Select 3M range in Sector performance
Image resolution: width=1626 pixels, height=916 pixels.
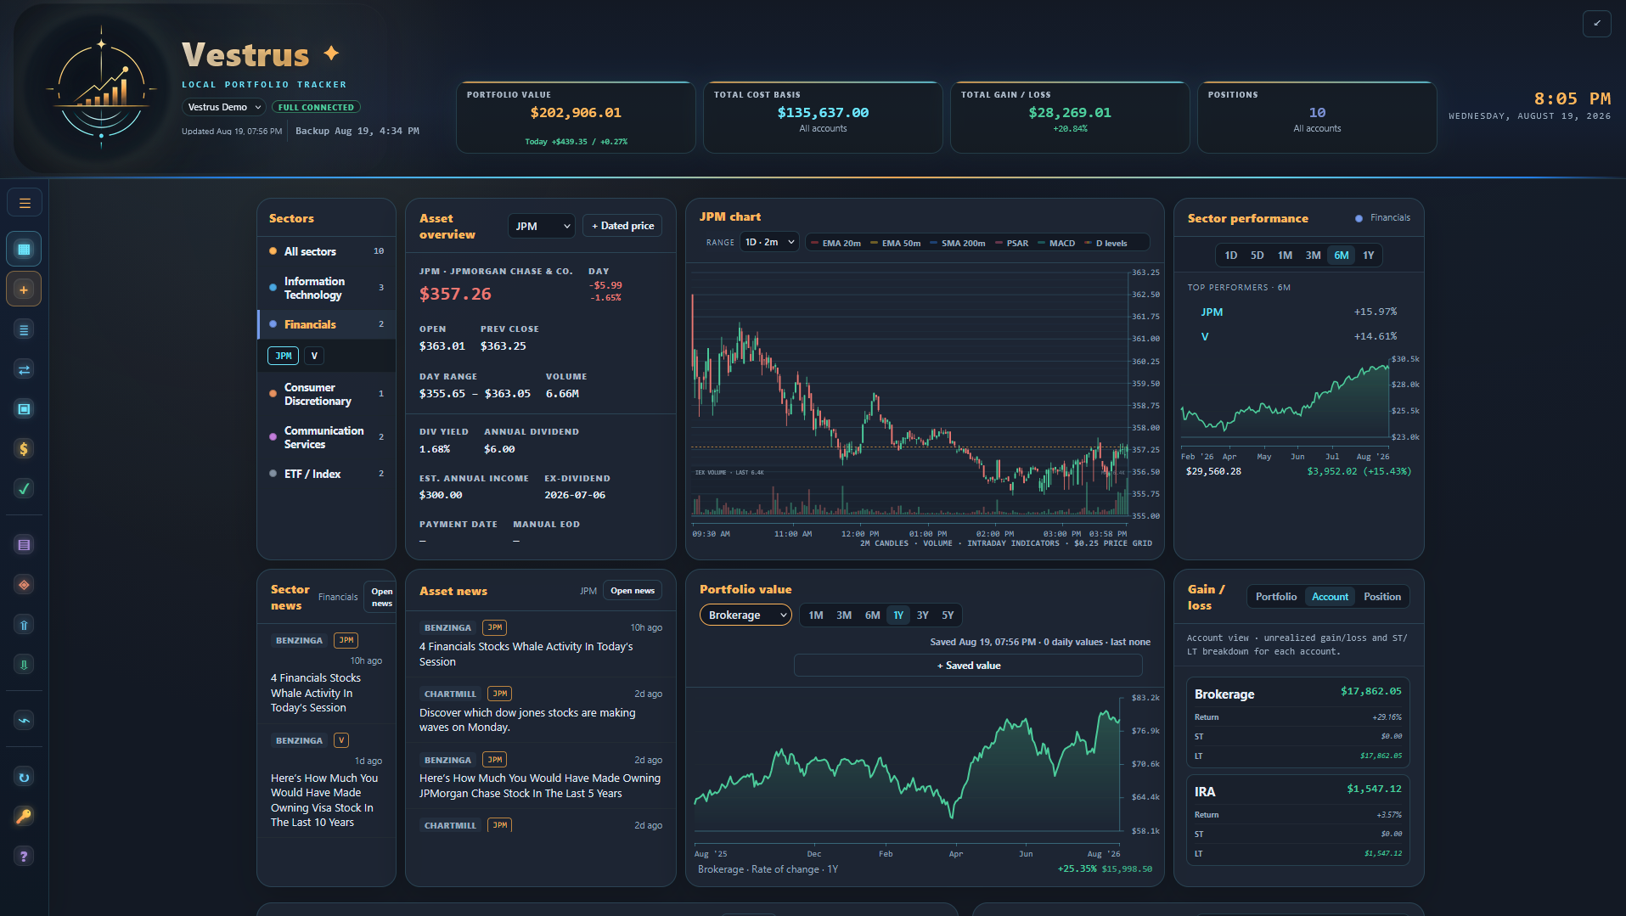1313,256
